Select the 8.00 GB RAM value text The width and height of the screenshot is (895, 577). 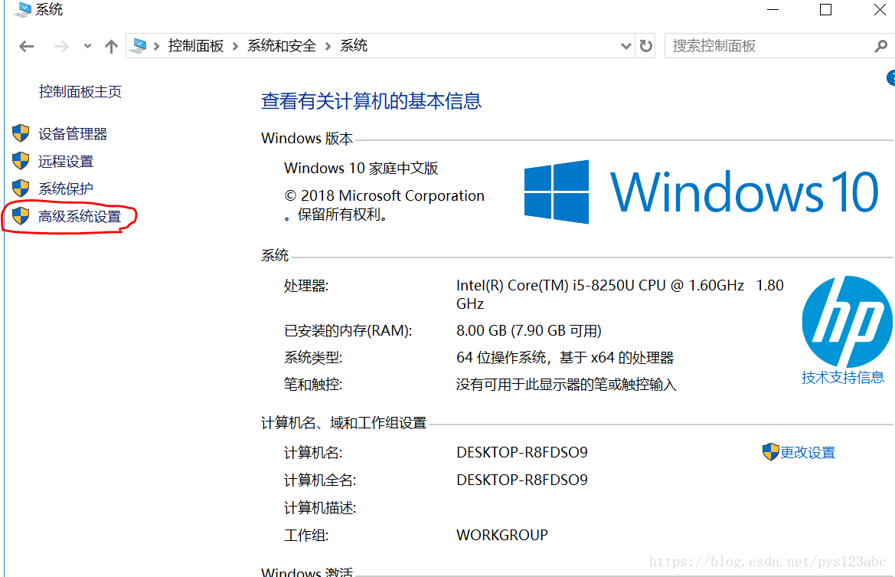coord(529,331)
